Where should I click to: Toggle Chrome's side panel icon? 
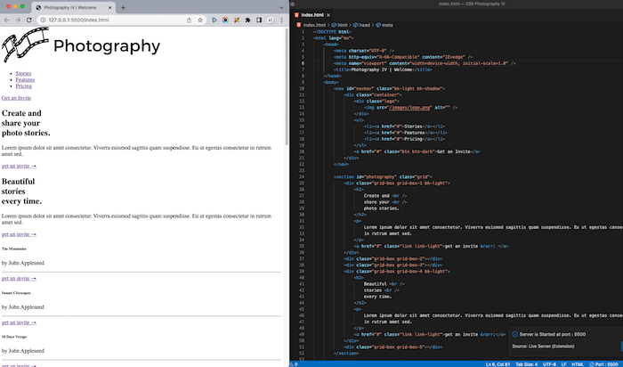click(259, 20)
